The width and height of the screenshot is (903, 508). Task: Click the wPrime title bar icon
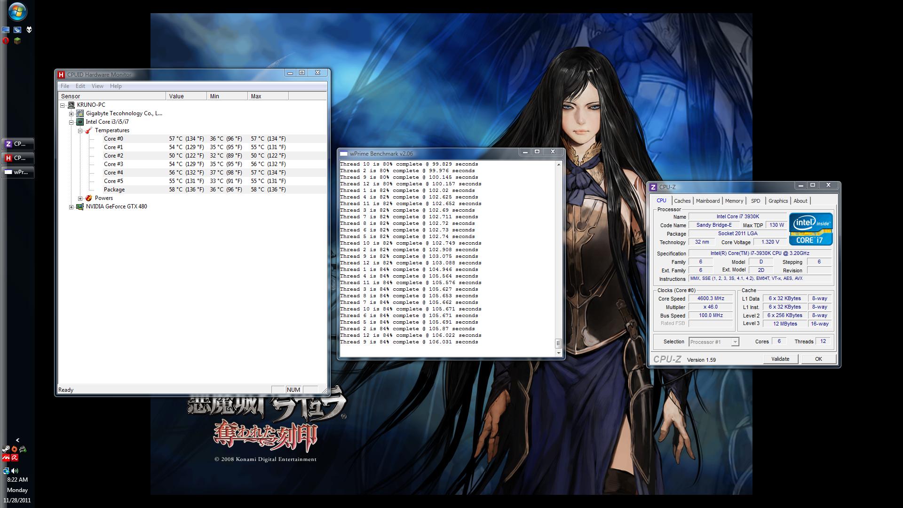click(344, 154)
